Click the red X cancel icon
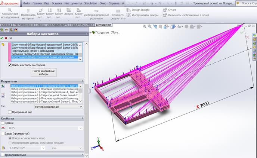 6,38
